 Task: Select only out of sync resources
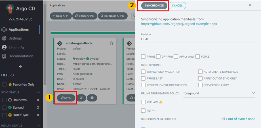pyautogui.click(x=236, y=119)
